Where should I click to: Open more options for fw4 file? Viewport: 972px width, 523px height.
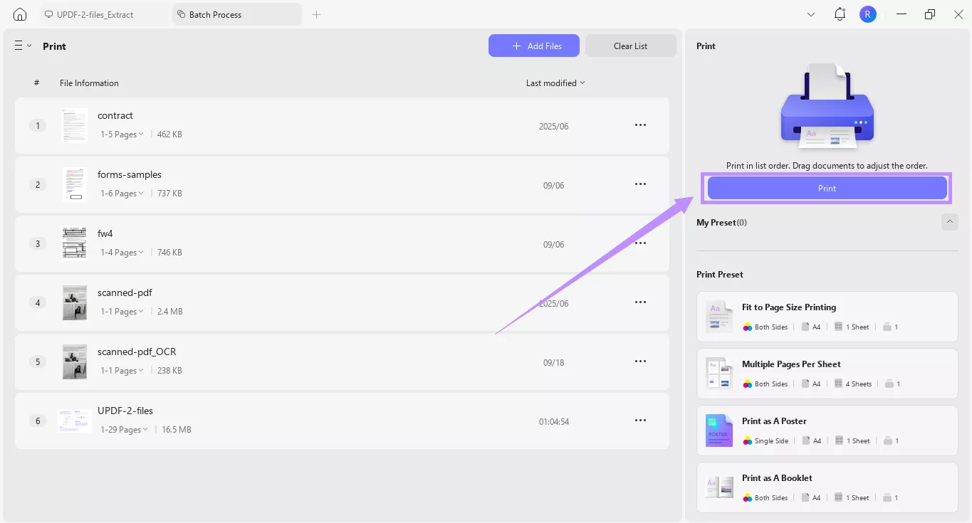[640, 243]
